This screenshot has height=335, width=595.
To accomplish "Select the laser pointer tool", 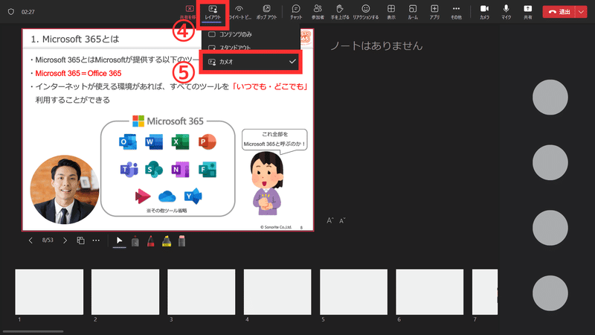I will (x=135, y=241).
